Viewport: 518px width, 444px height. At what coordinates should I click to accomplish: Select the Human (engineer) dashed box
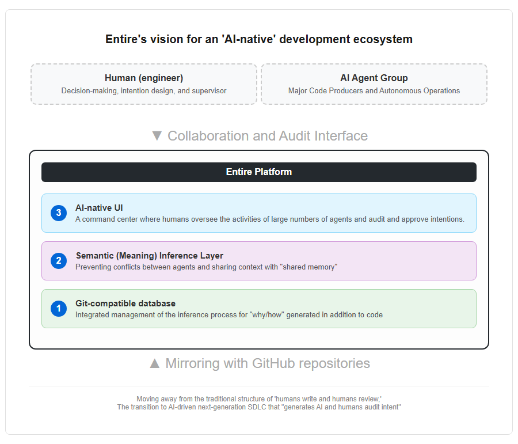(x=144, y=84)
